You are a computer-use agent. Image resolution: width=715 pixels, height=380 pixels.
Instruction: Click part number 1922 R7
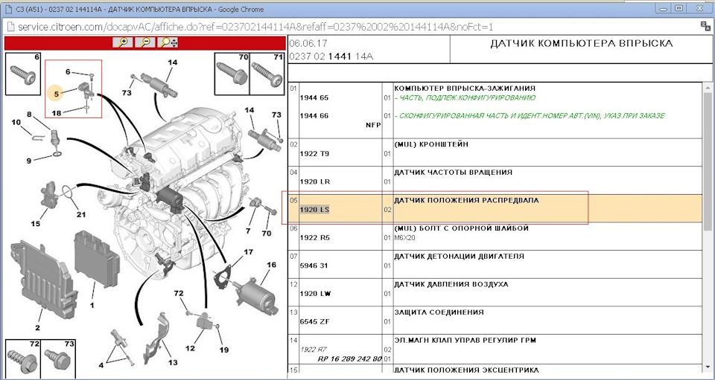314,350
